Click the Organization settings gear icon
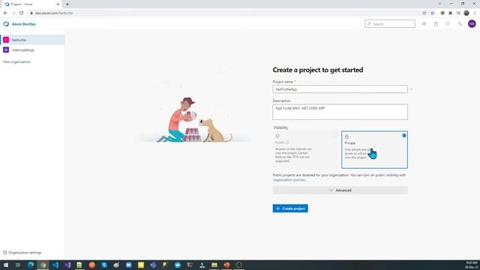Image resolution: width=480 pixels, height=270 pixels. pos(5,253)
